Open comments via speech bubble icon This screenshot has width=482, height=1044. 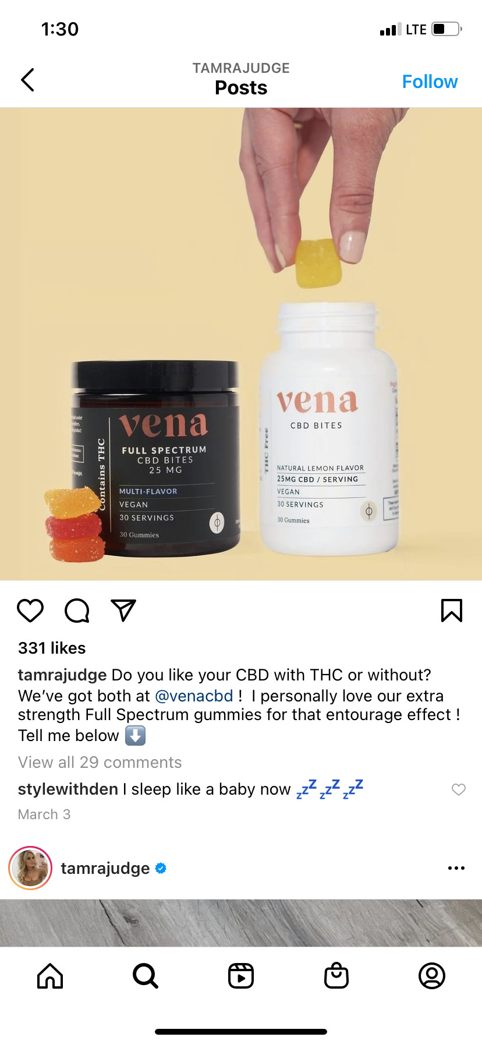click(x=77, y=611)
